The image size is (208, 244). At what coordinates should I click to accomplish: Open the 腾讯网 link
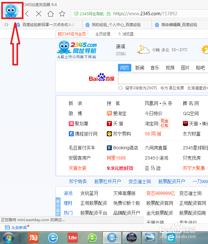[191, 103]
